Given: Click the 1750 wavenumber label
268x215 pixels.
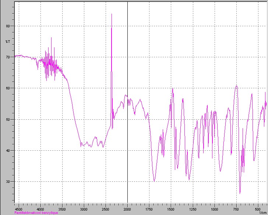Looking at the screenshot, I should point(149,209).
